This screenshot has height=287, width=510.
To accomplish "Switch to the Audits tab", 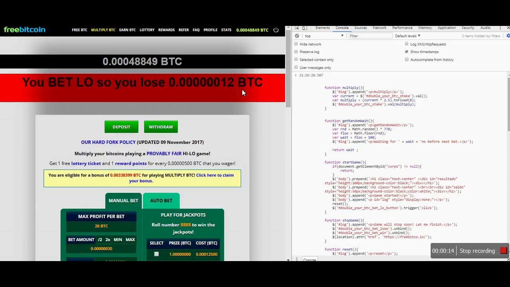I will 485,28.
